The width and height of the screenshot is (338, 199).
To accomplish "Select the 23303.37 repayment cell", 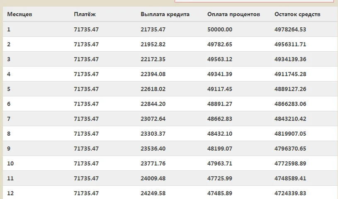I will [x=153, y=134].
